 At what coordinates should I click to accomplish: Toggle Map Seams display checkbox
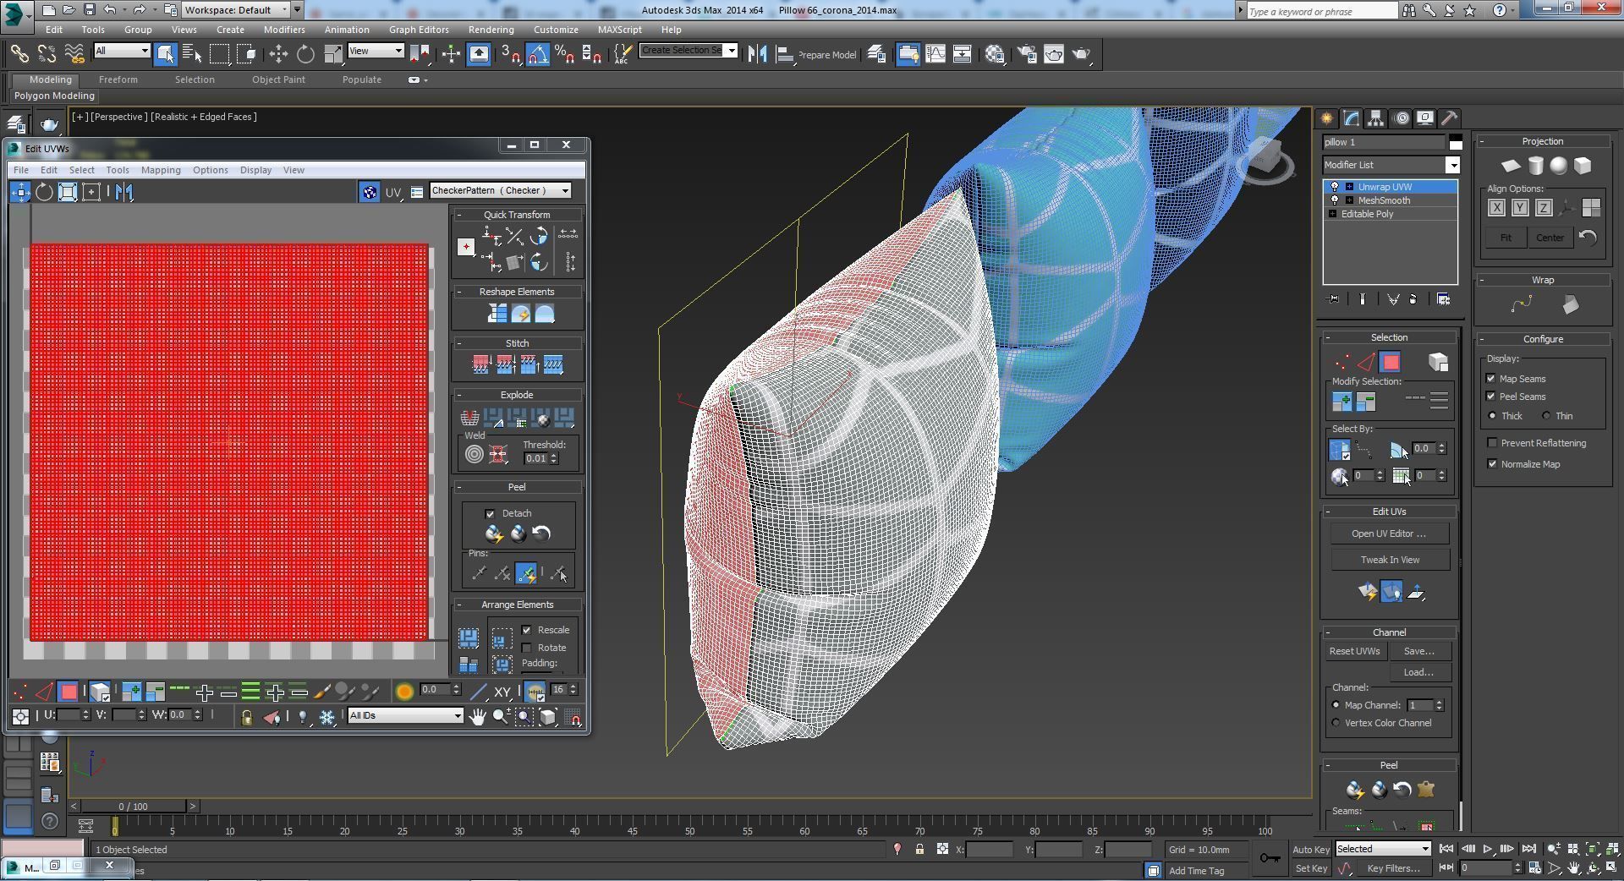(x=1491, y=379)
